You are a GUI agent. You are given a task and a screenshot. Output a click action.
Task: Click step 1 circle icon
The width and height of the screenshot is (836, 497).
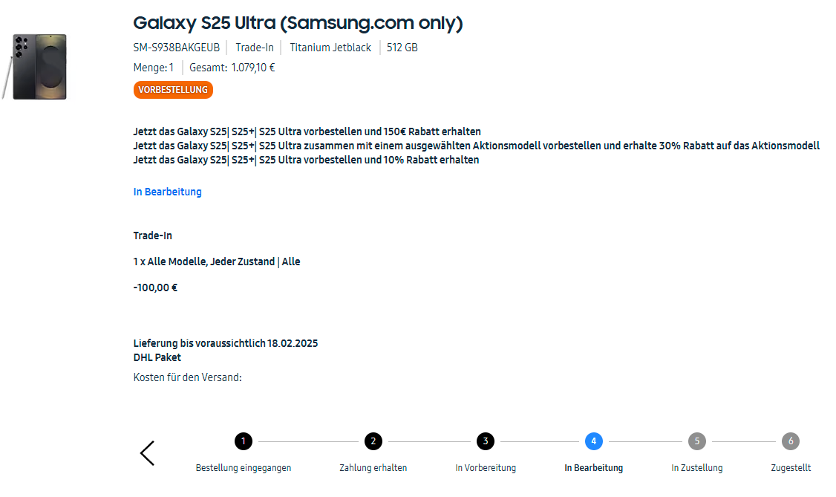tap(243, 441)
